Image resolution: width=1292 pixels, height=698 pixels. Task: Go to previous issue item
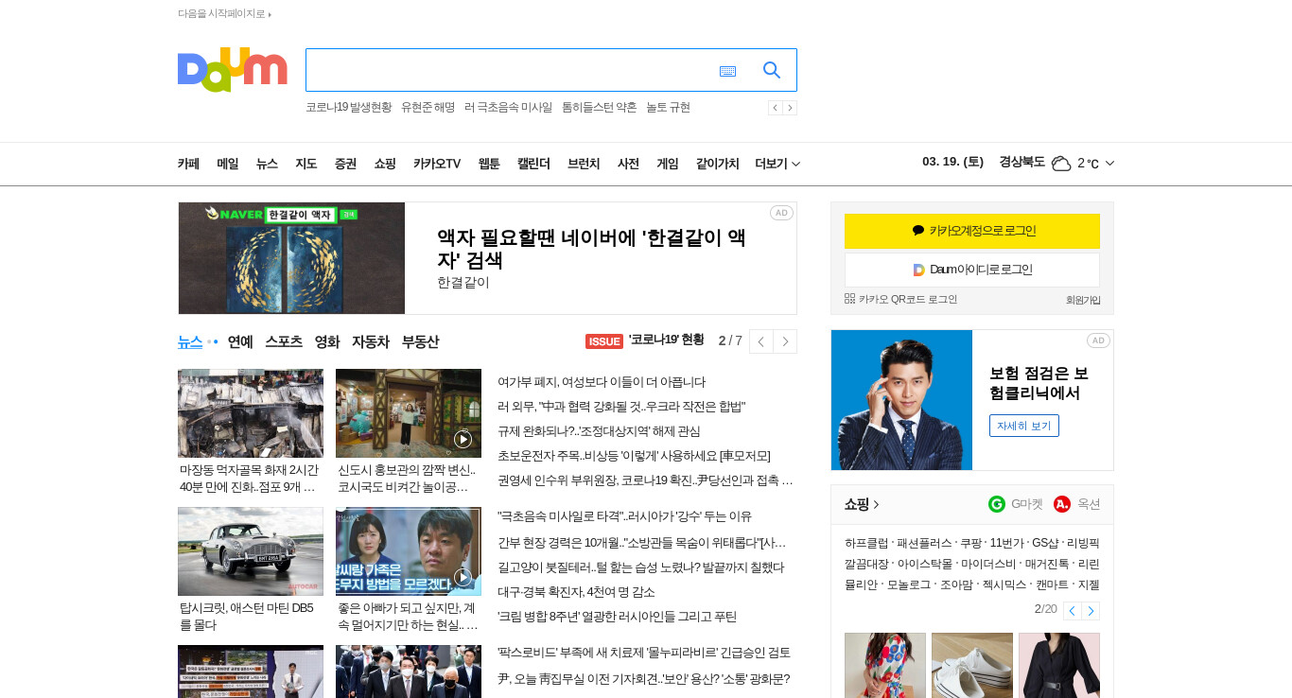(760, 341)
